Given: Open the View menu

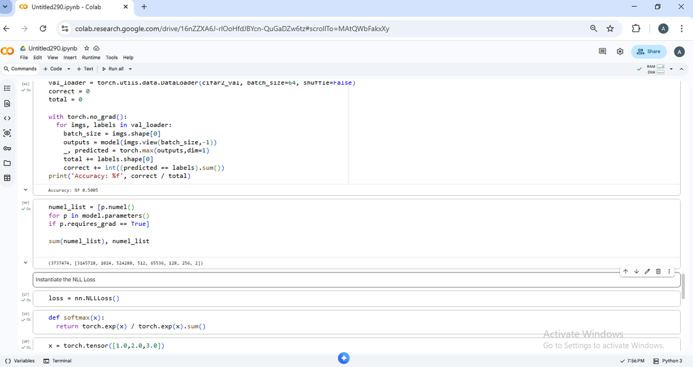Looking at the screenshot, I should click(53, 58).
